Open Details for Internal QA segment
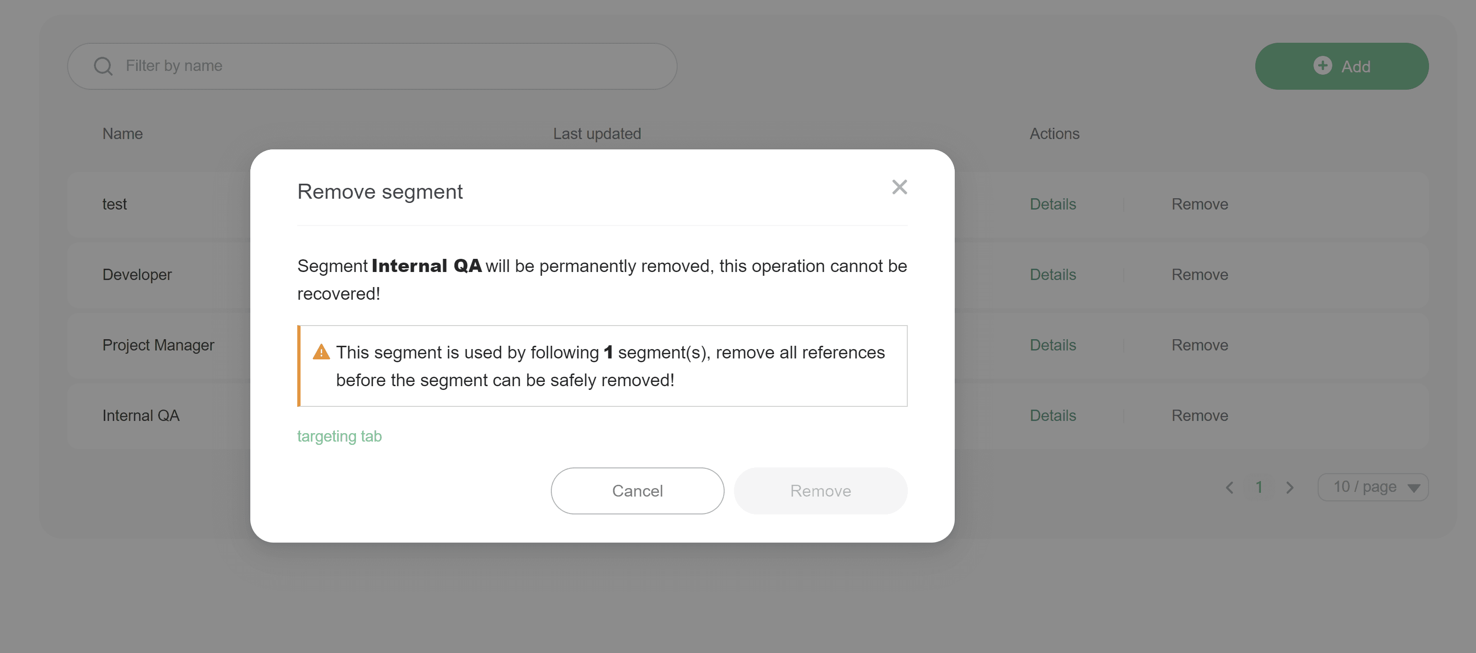 [x=1052, y=416]
